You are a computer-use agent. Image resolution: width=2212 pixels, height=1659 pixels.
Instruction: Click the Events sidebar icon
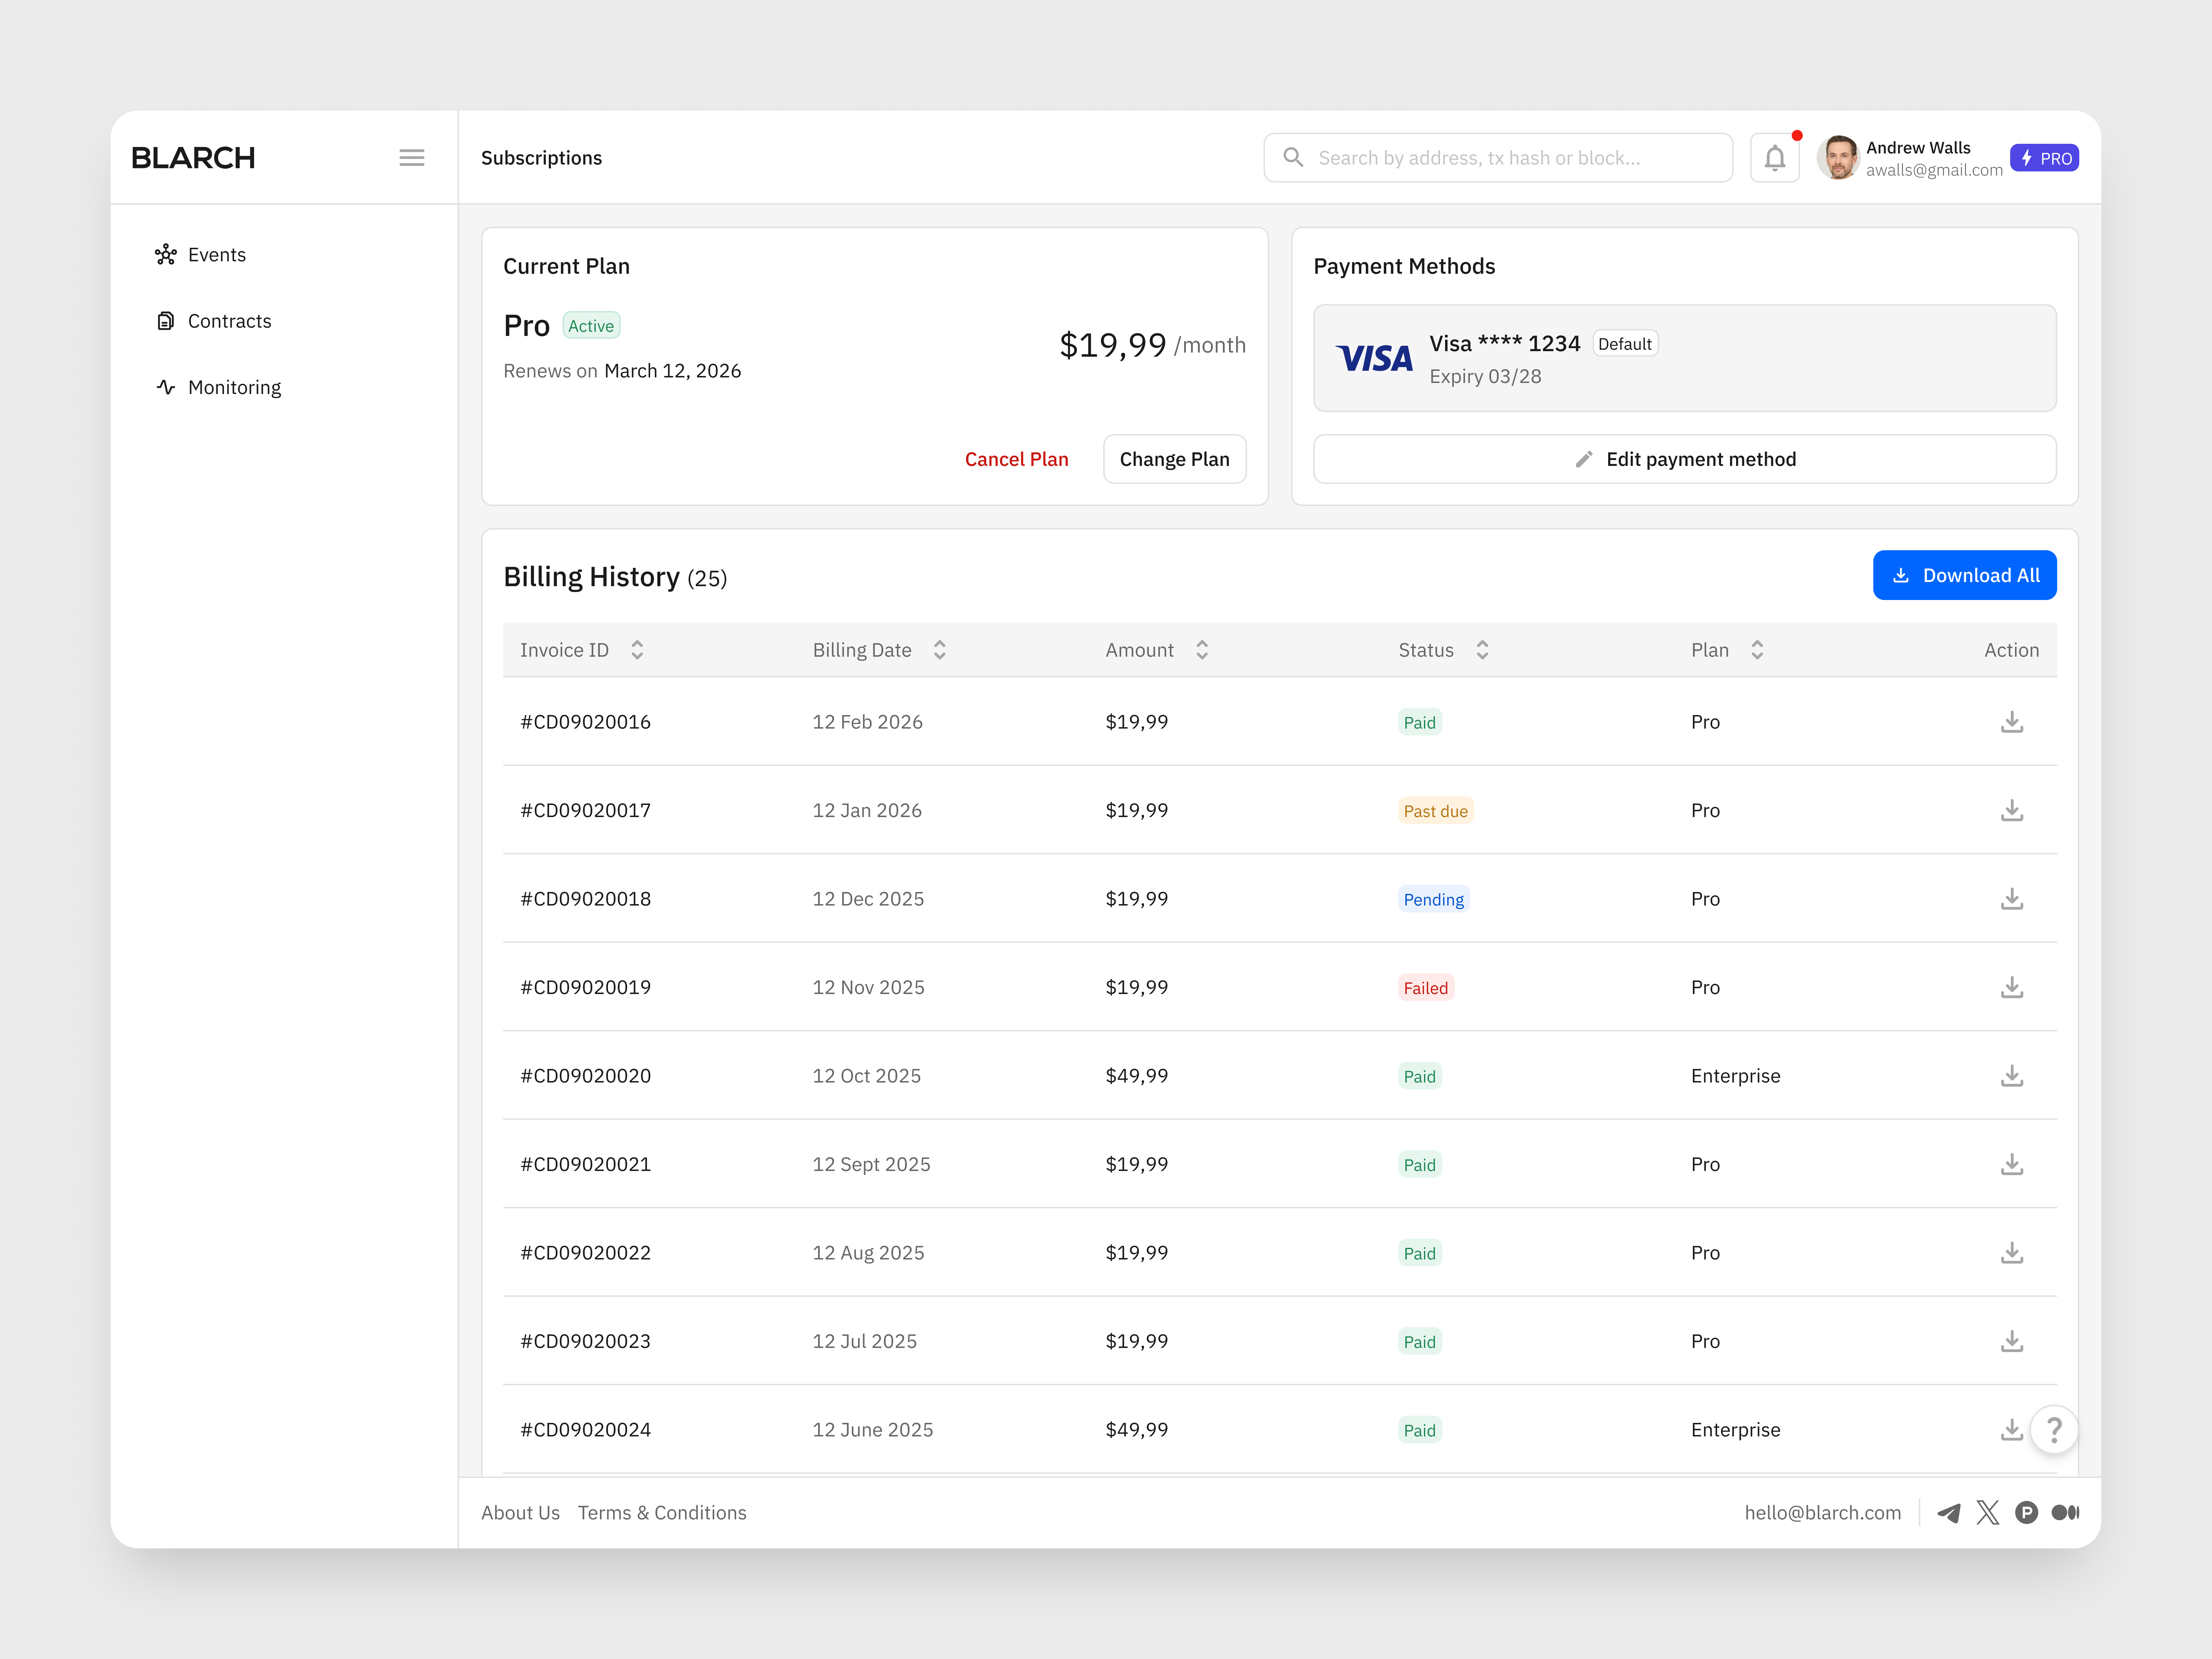(x=166, y=255)
